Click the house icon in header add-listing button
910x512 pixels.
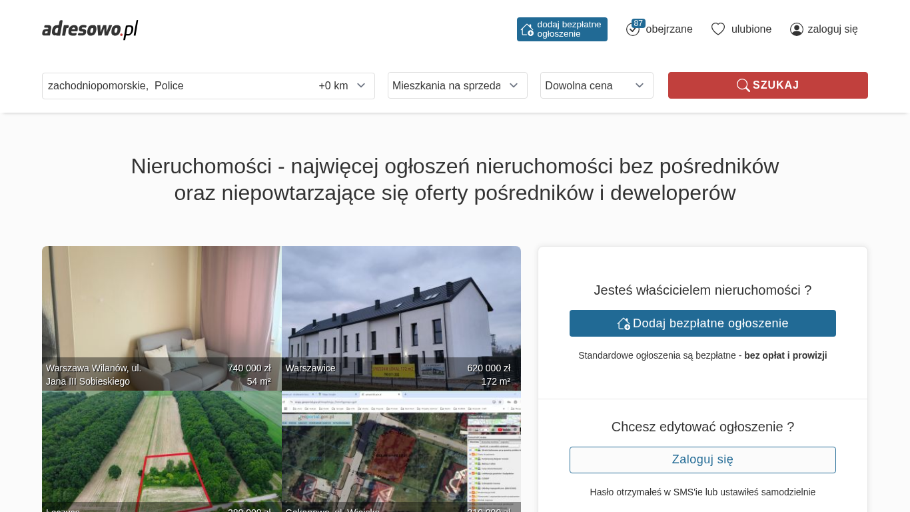(527, 29)
